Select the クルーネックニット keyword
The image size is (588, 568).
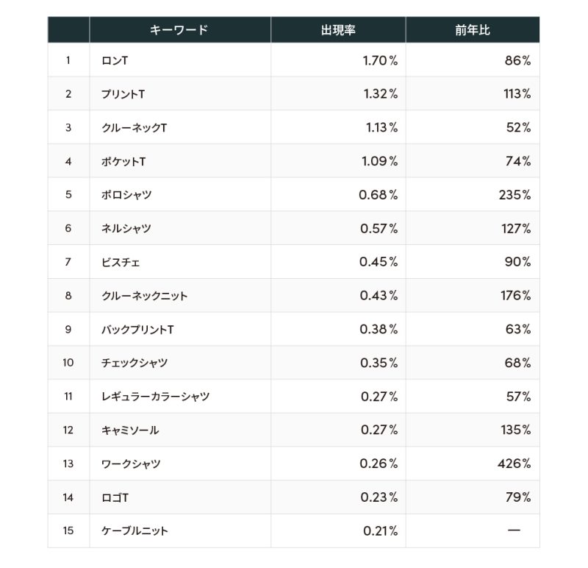[144, 296]
